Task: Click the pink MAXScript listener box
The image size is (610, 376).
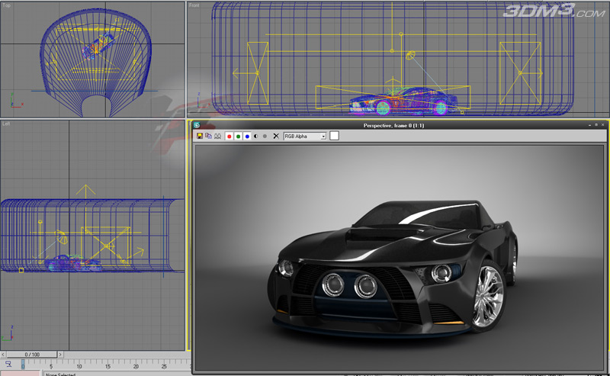Action: point(20,373)
